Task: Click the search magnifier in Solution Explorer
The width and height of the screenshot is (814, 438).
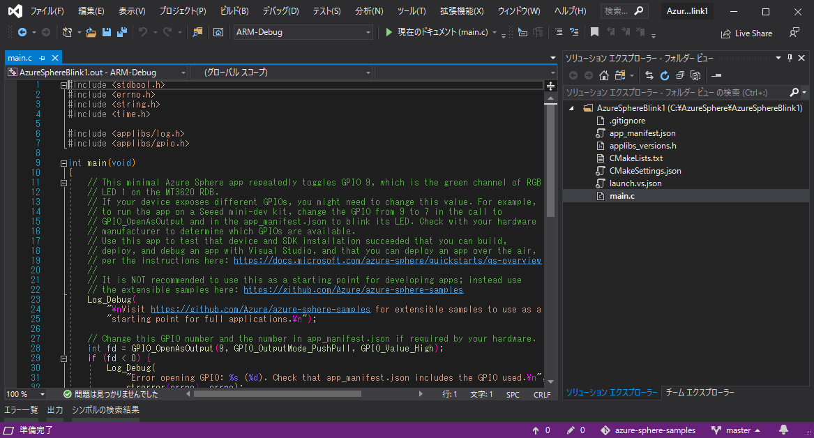Action: (794, 92)
